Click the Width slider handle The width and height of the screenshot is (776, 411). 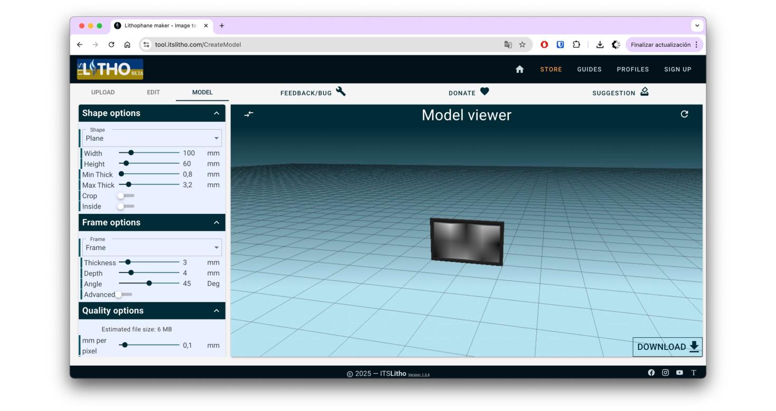tap(131, 153)
